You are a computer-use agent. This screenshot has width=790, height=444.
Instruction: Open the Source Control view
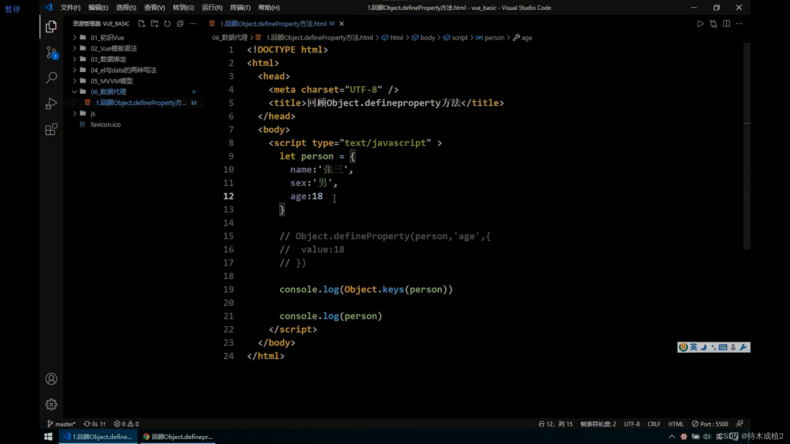(x=51, y=52)
